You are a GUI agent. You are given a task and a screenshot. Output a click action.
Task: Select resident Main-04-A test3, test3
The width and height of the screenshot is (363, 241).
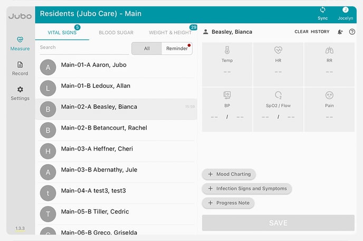point(117,193)
